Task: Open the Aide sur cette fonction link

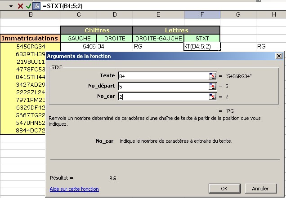Action: coord(74,189)
